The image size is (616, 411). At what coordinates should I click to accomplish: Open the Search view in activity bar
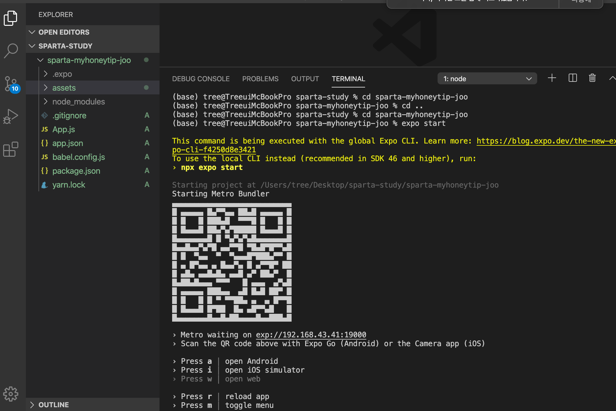11,51
